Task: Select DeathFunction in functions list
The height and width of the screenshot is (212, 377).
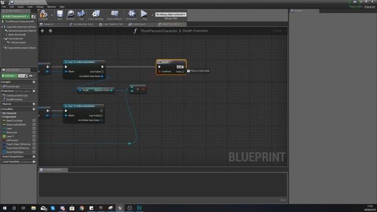Action: [x=14, y=100]
